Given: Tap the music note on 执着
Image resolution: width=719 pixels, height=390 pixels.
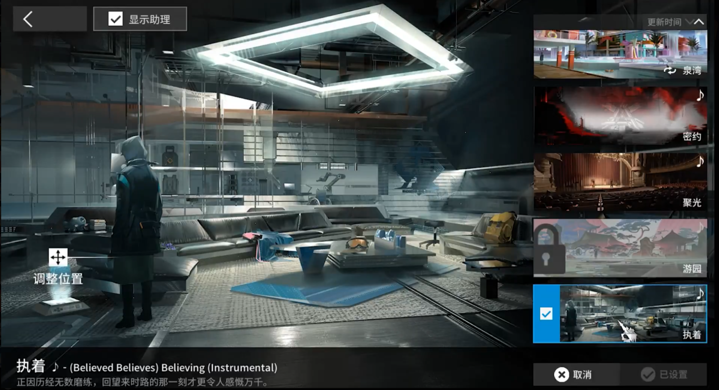Looking at the screenshot, I should [700, 294].
